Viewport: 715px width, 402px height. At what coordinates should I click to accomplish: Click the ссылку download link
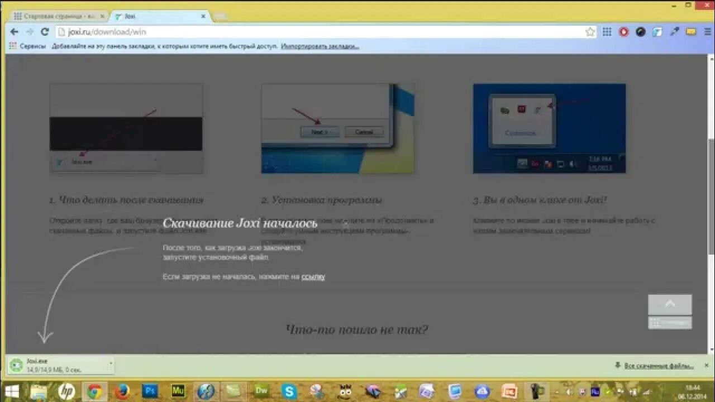(313, 277)
